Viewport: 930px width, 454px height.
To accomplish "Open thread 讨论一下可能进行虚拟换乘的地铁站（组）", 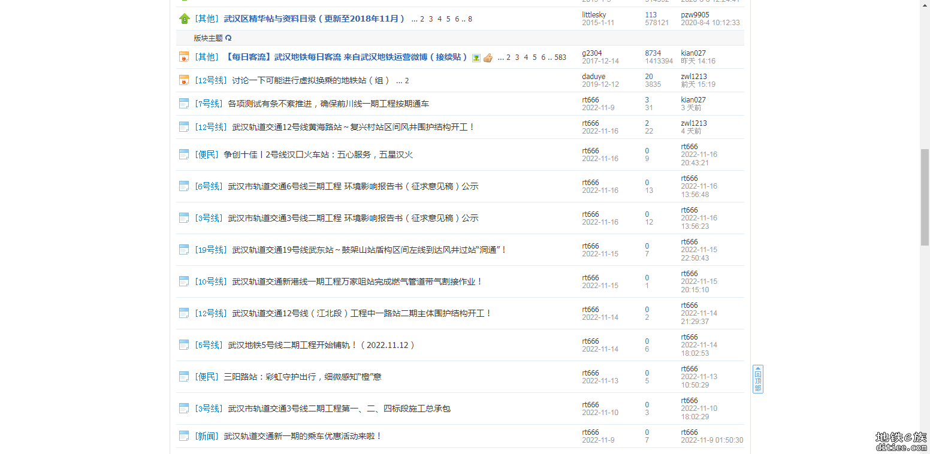I will click(311, 81).
